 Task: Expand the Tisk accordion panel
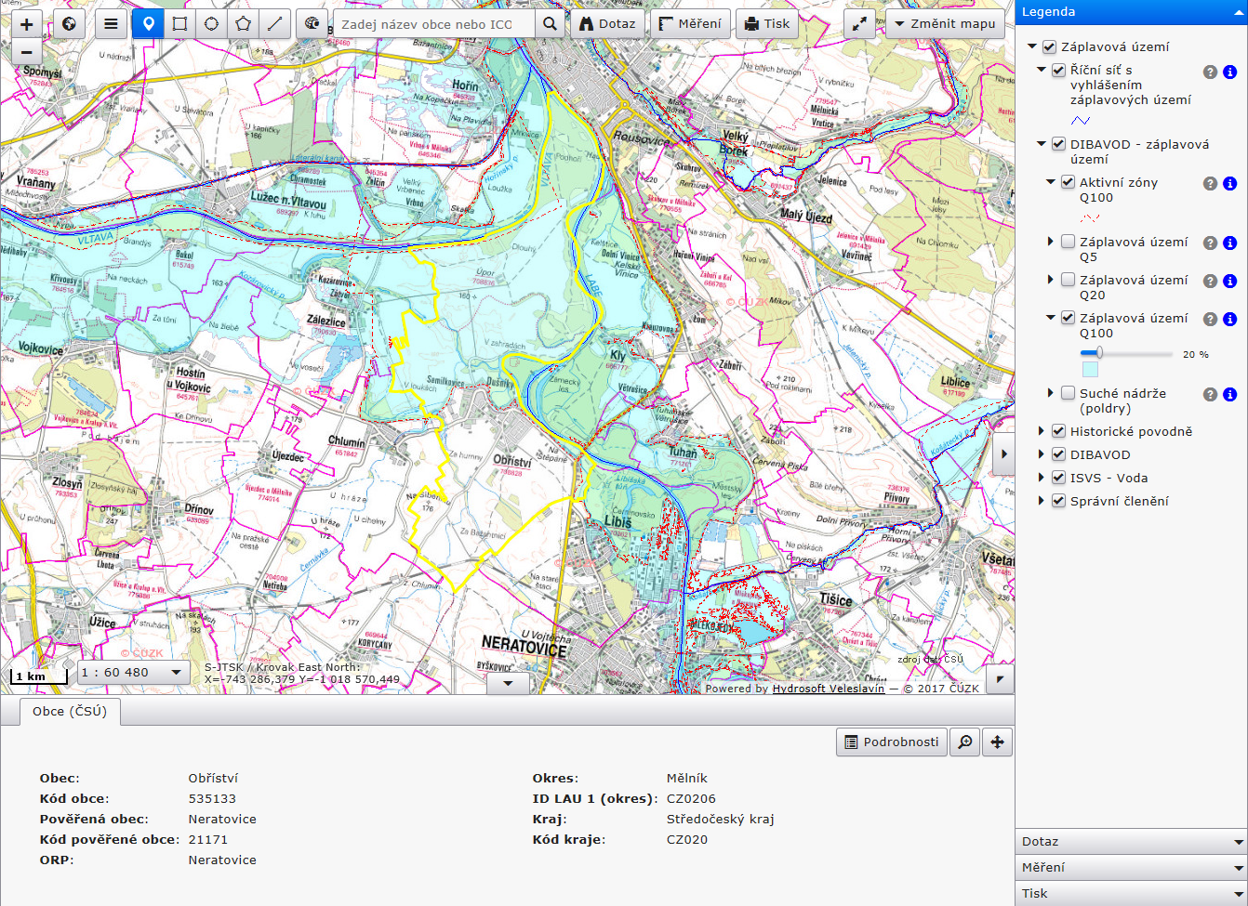[x=1132, y=893]
